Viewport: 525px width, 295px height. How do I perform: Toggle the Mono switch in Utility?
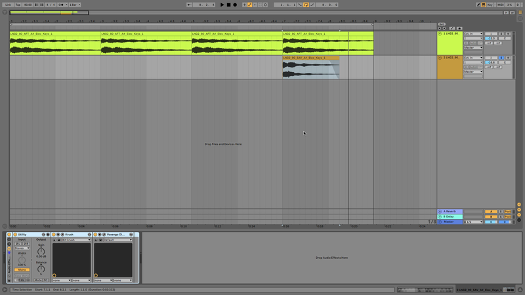[x=22, y=269]
